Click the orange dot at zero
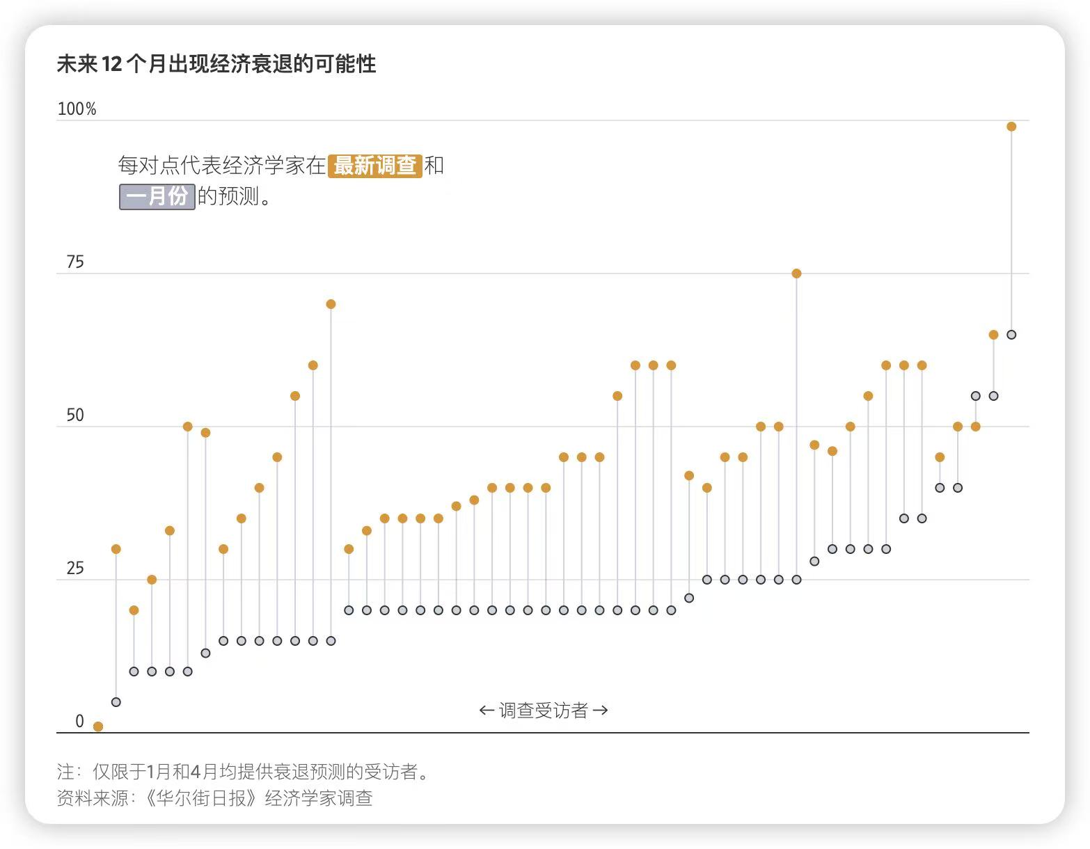Viewport: 1090px width, 849px height. (98, 727)
